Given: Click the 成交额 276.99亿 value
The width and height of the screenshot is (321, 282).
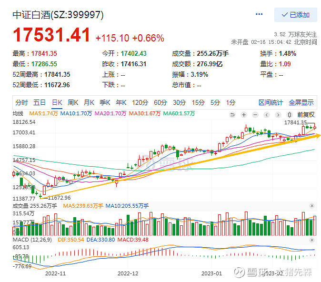Looking at the screenshot, I should point(210,64).
